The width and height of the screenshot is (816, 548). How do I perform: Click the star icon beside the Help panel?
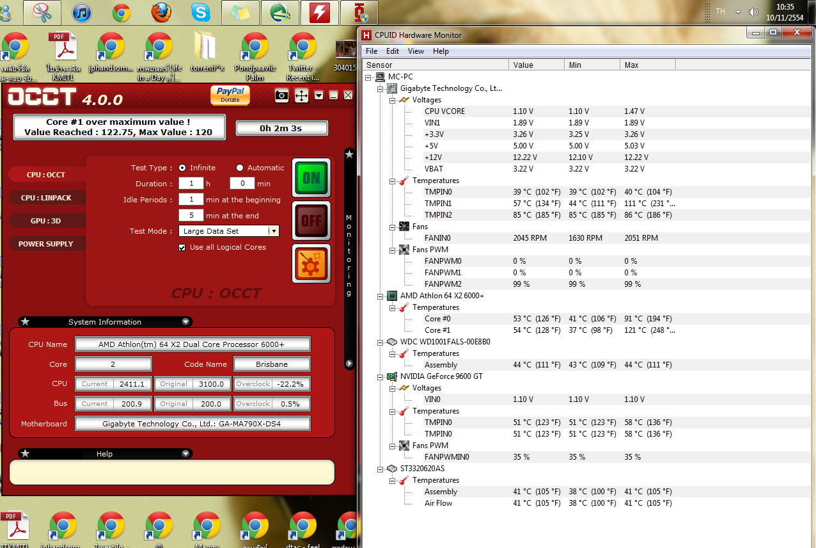point(25,453)
